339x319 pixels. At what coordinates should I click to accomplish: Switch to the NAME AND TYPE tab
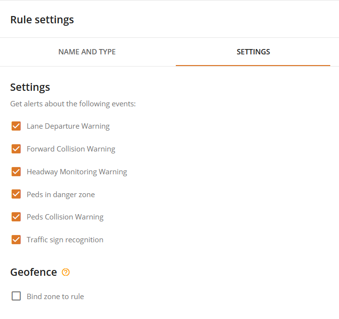87,52
